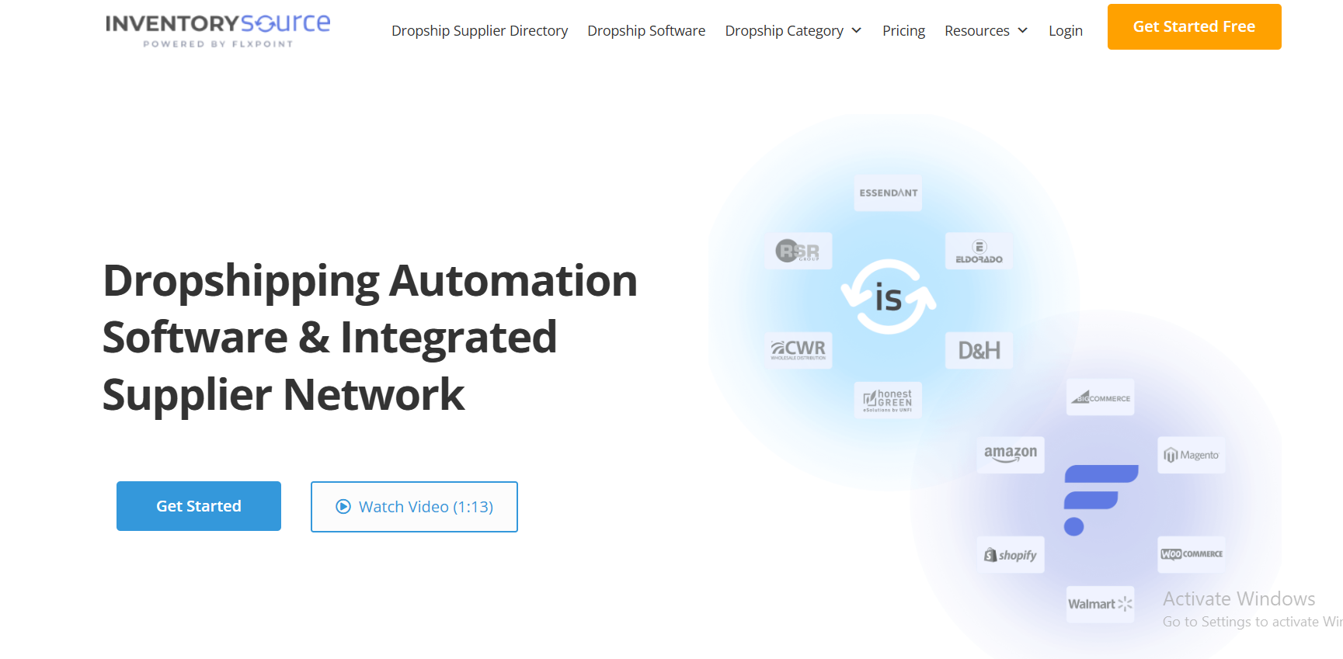Click the play icon in Watch Video
The image size is (1343, 659).
[x=343, y=507]
